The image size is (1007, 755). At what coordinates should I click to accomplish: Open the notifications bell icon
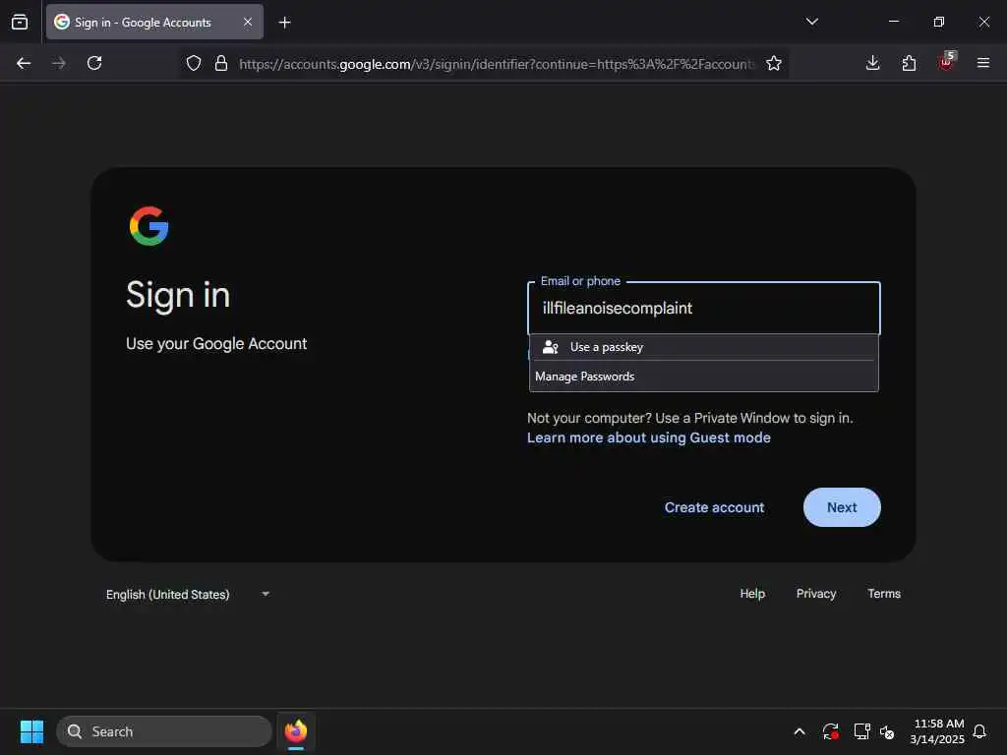979,731
